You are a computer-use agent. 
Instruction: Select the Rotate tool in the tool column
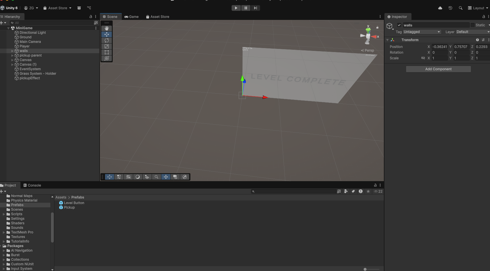pyautogui.click(x=107, y=40)
